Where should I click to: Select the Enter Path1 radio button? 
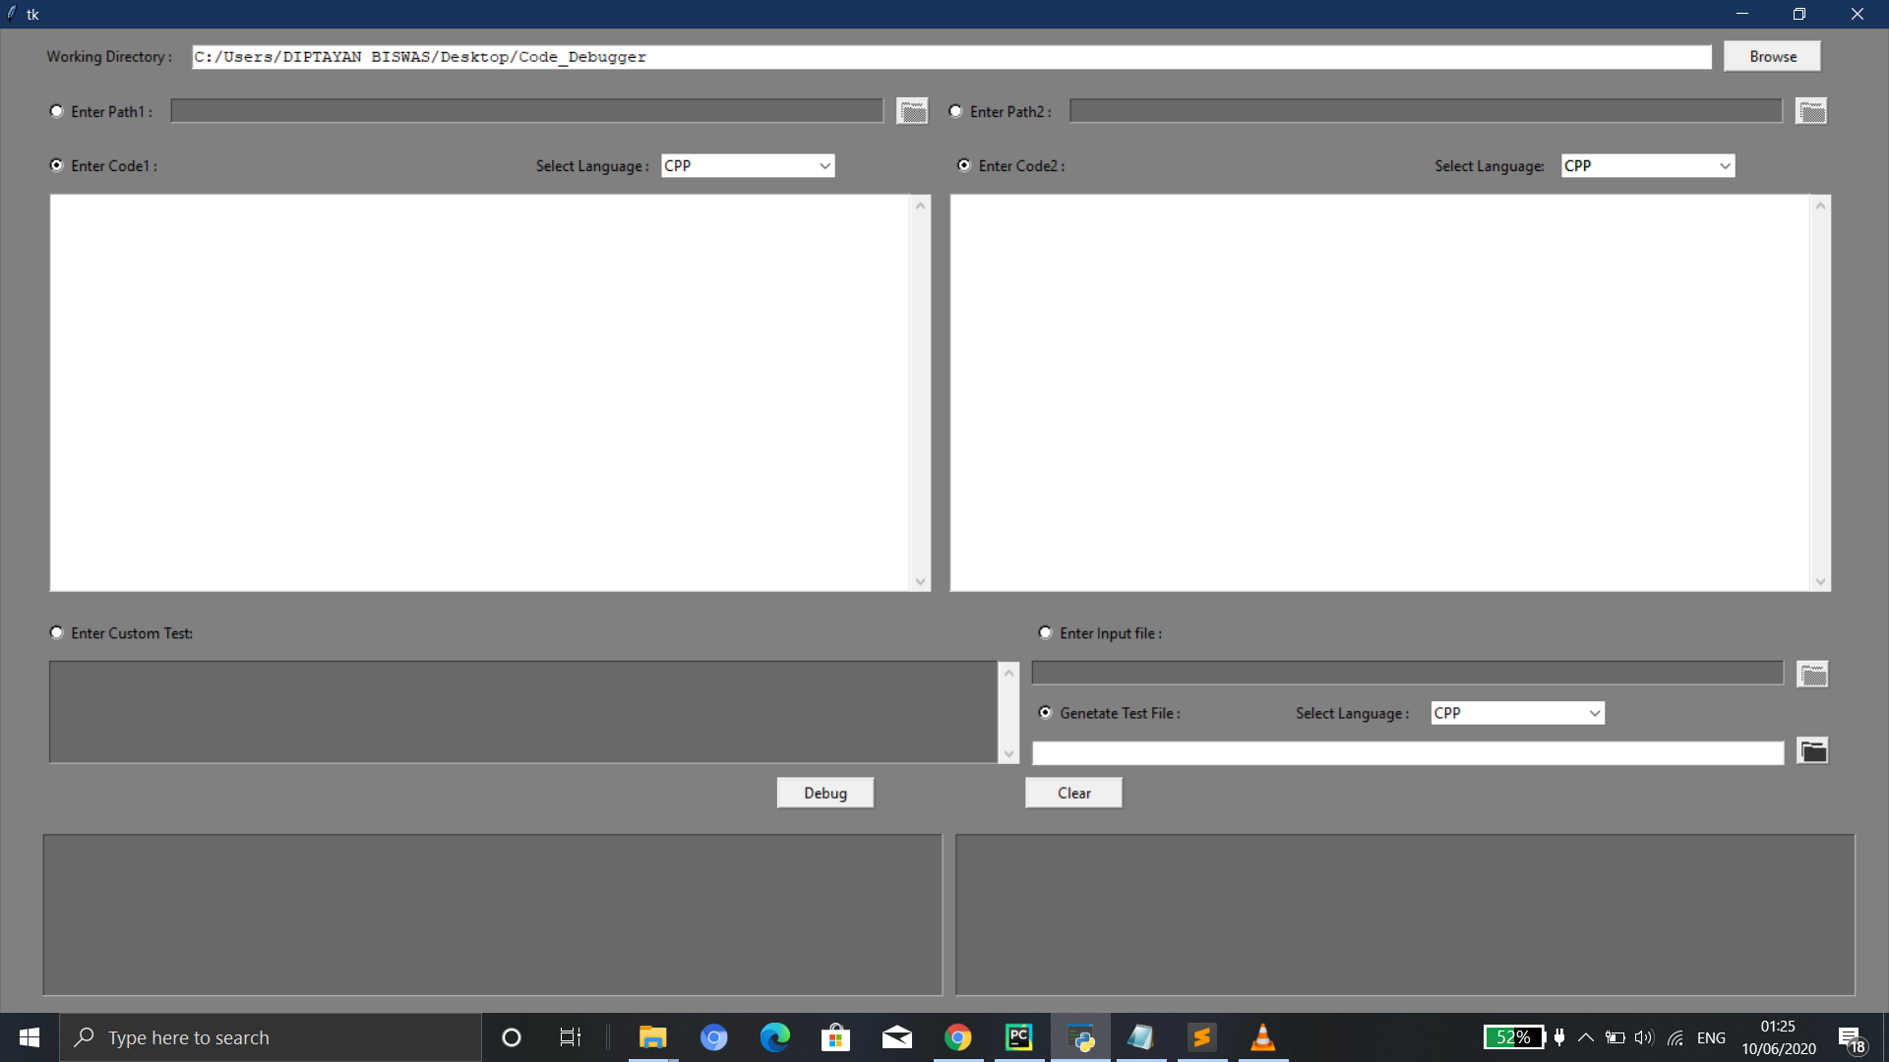57,111
